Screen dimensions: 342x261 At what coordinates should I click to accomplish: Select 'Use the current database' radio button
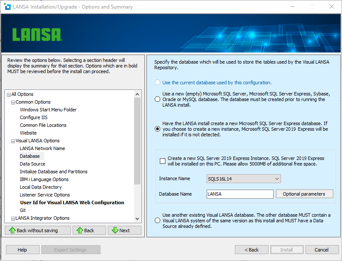pos(157,83)
